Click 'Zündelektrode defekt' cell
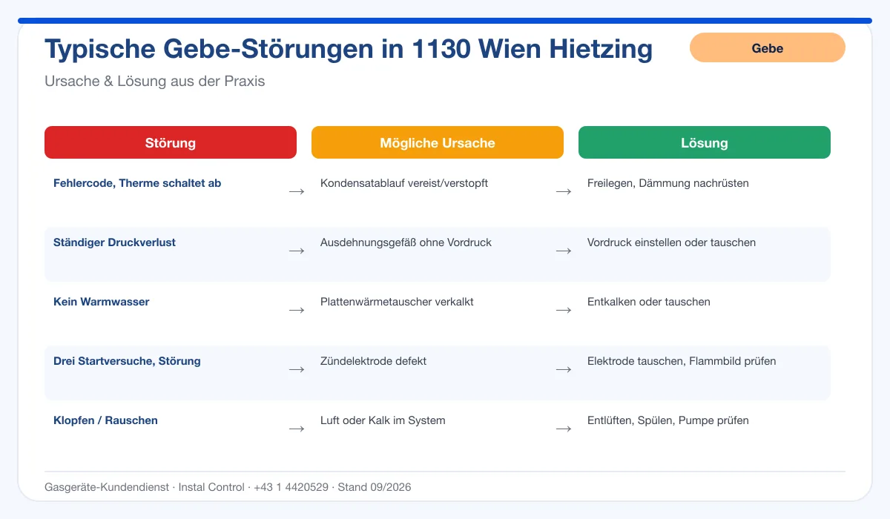This screenshot has height=519, width=890. point(373,361)
